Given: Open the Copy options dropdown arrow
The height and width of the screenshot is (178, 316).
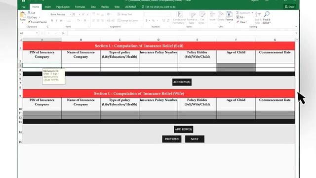Looking at the screenshot, I should 39,18.
